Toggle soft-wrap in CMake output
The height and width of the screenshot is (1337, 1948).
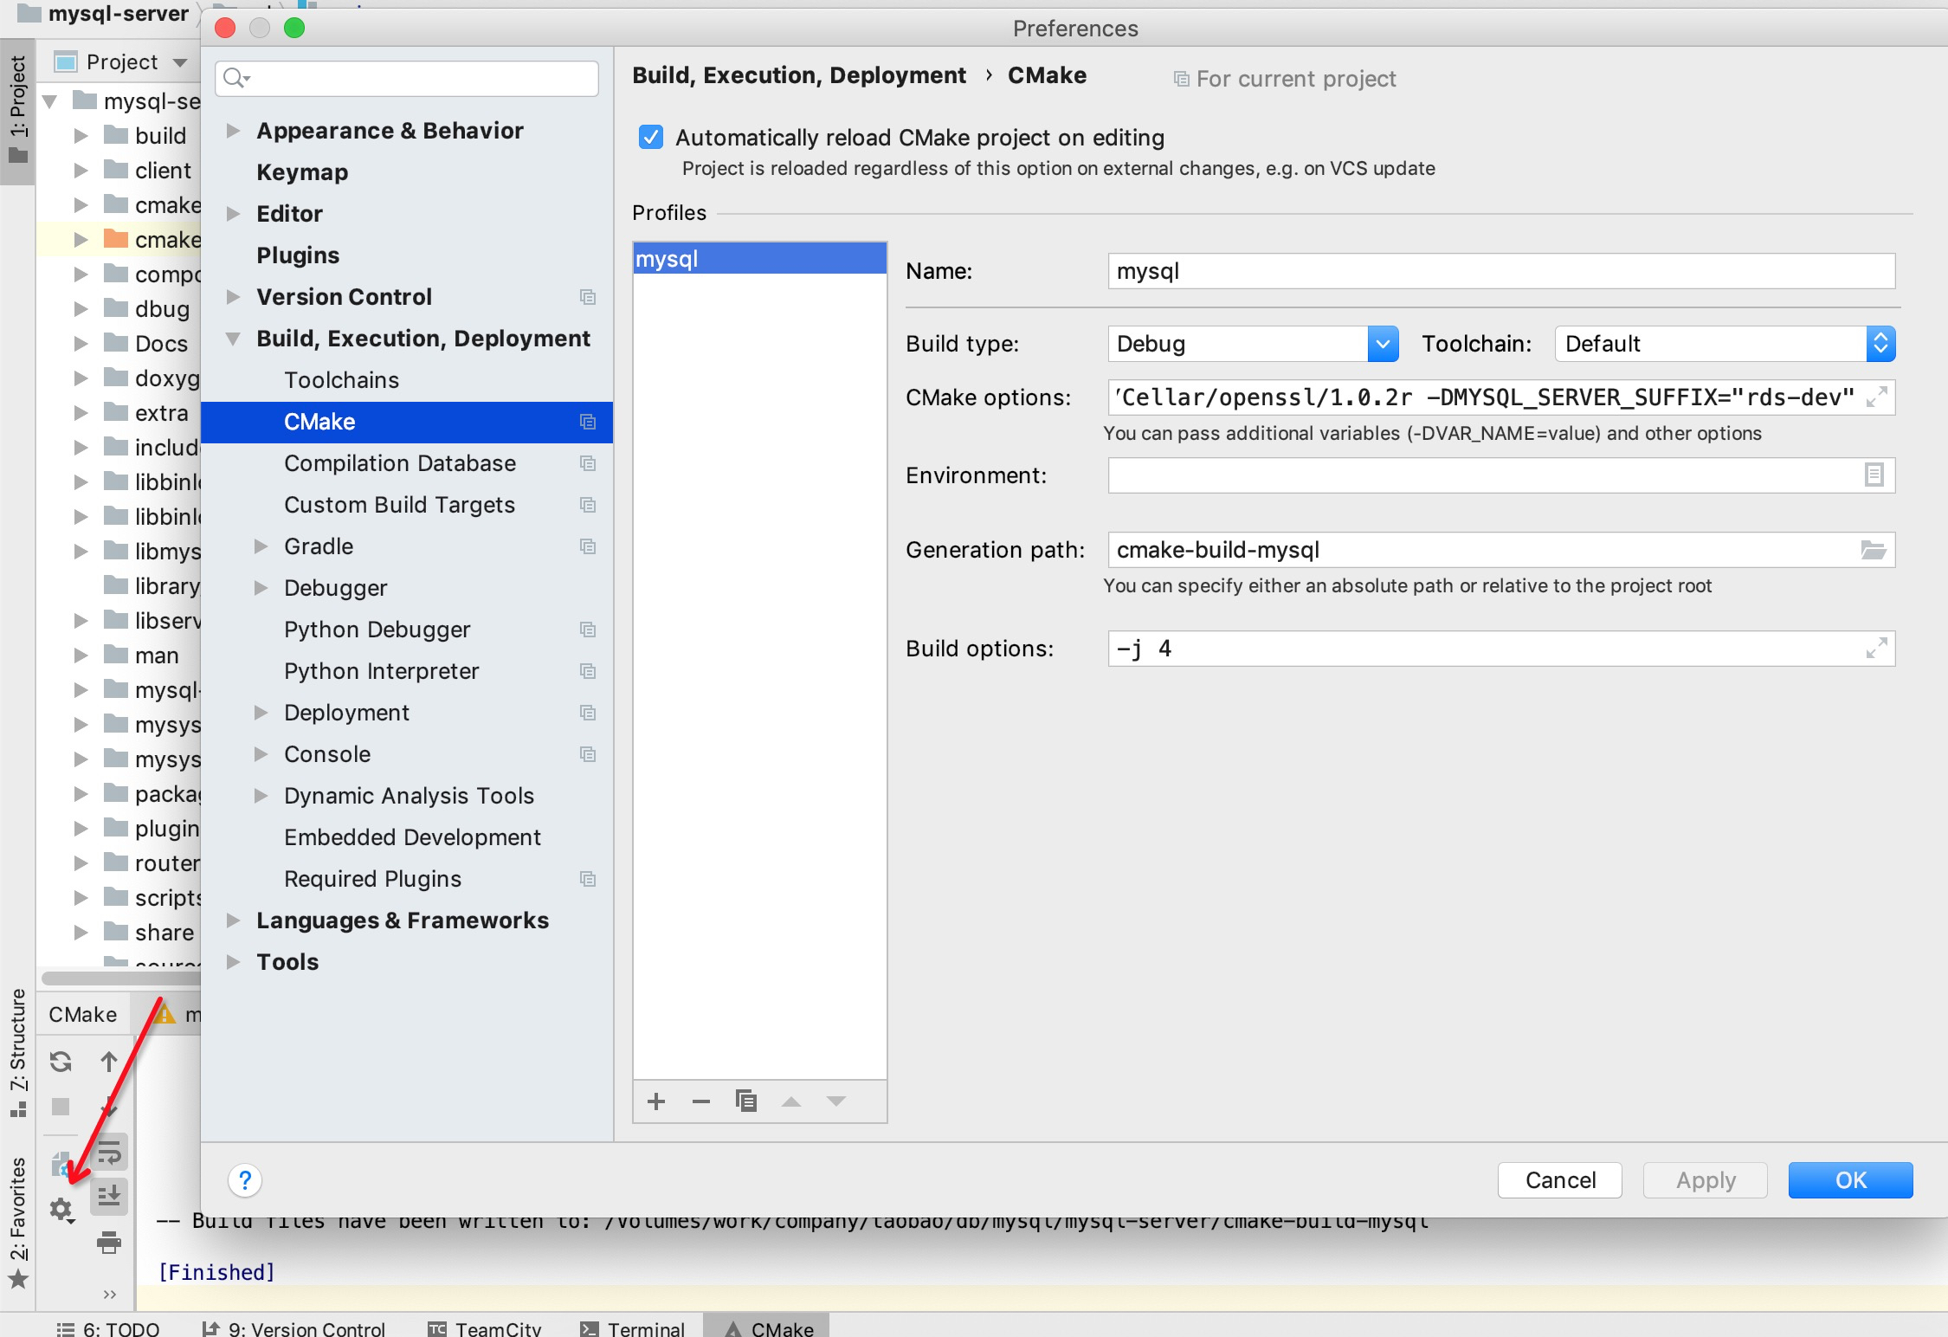click(109, 1153)
